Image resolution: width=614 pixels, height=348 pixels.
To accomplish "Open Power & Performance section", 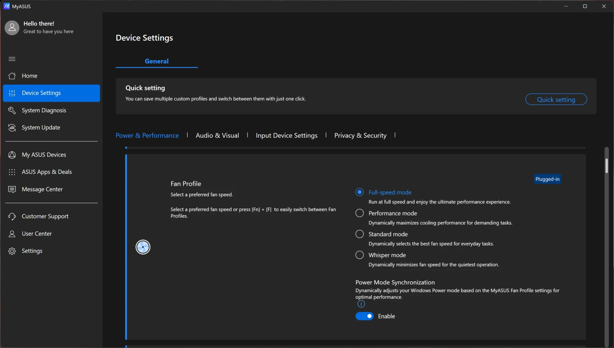I will [147, 135].
